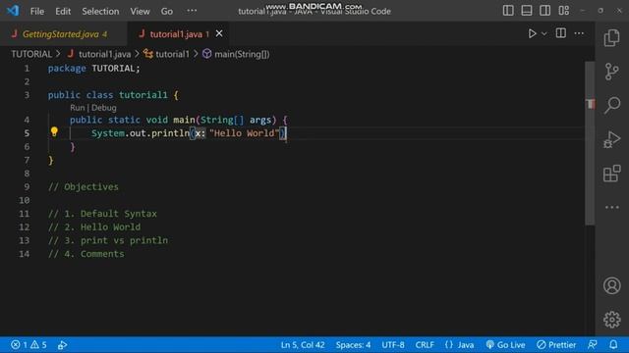Change indentation via Spaces: 4
The image size is (629, 353).
tap(353, 344)
